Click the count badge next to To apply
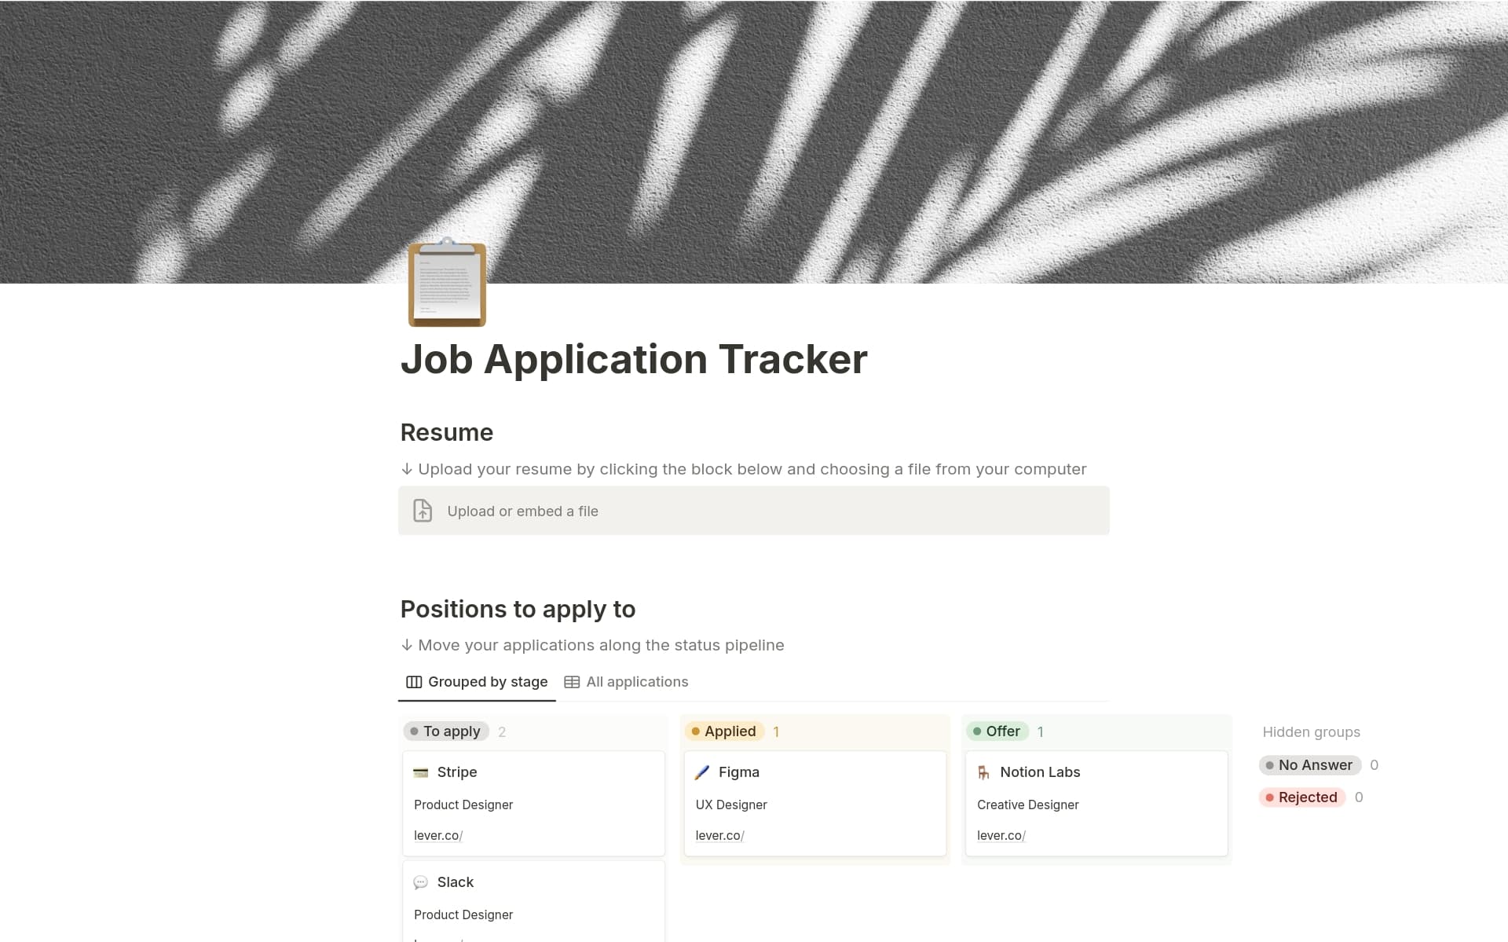Screen dimensions: 1508x942 pyautogui.click(x=502, y=731)
